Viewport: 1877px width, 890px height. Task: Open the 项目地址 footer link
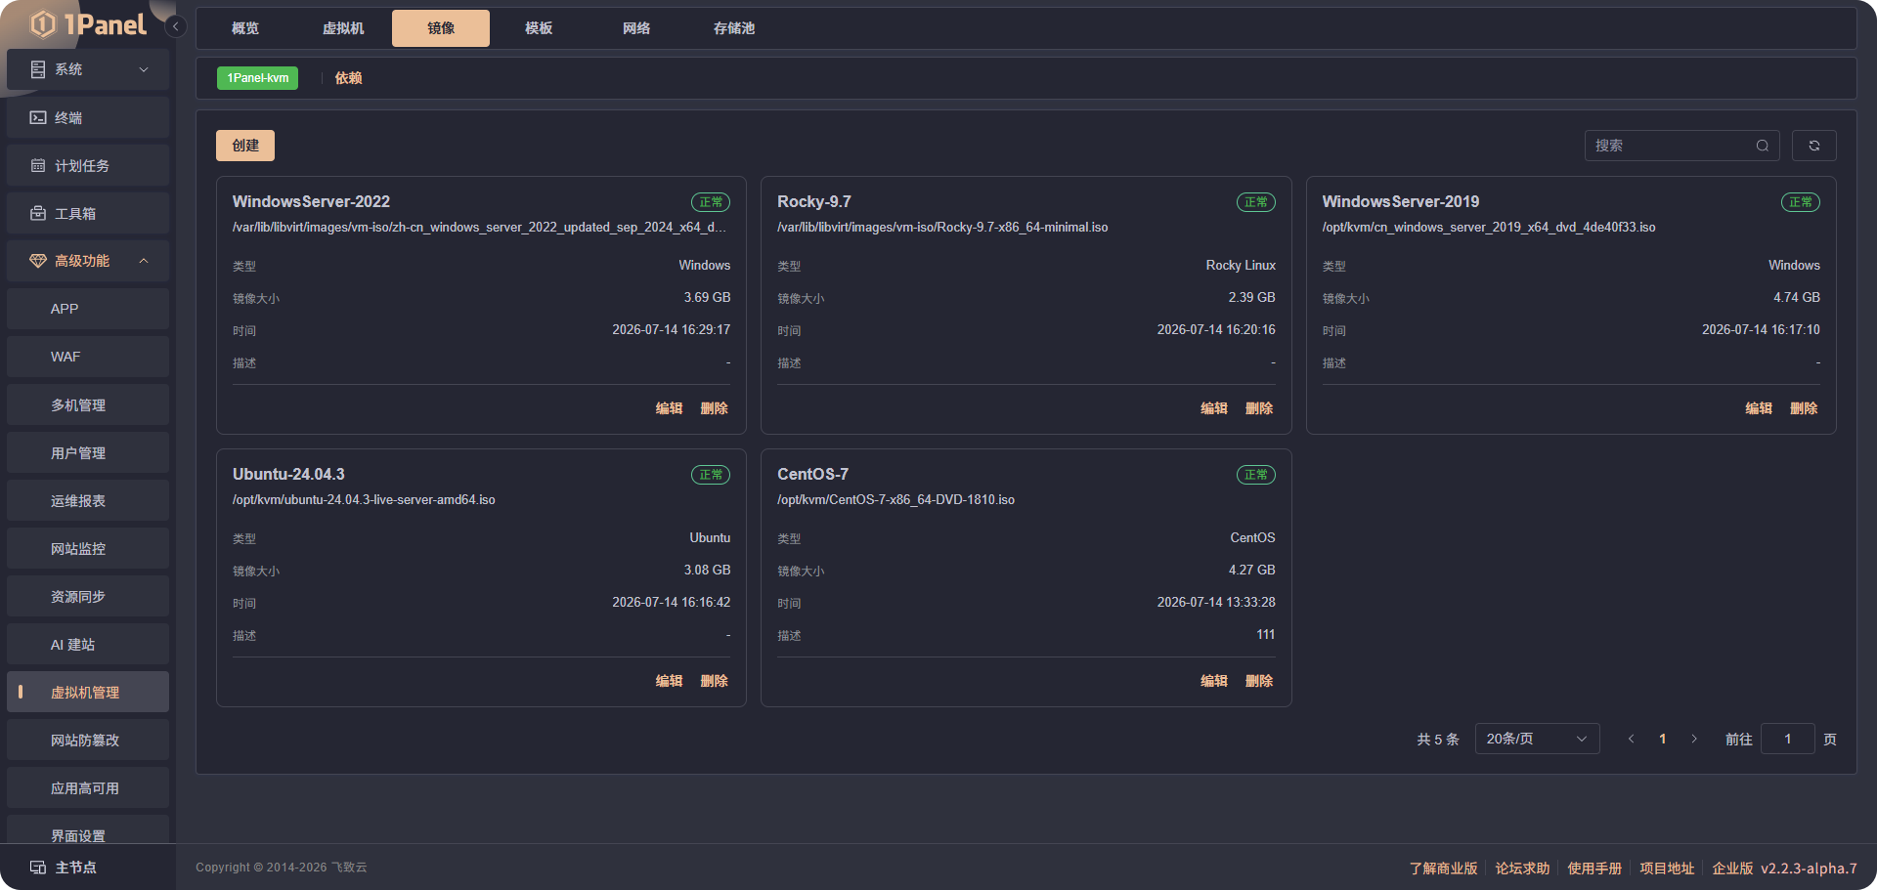(x=1667, y=869)
